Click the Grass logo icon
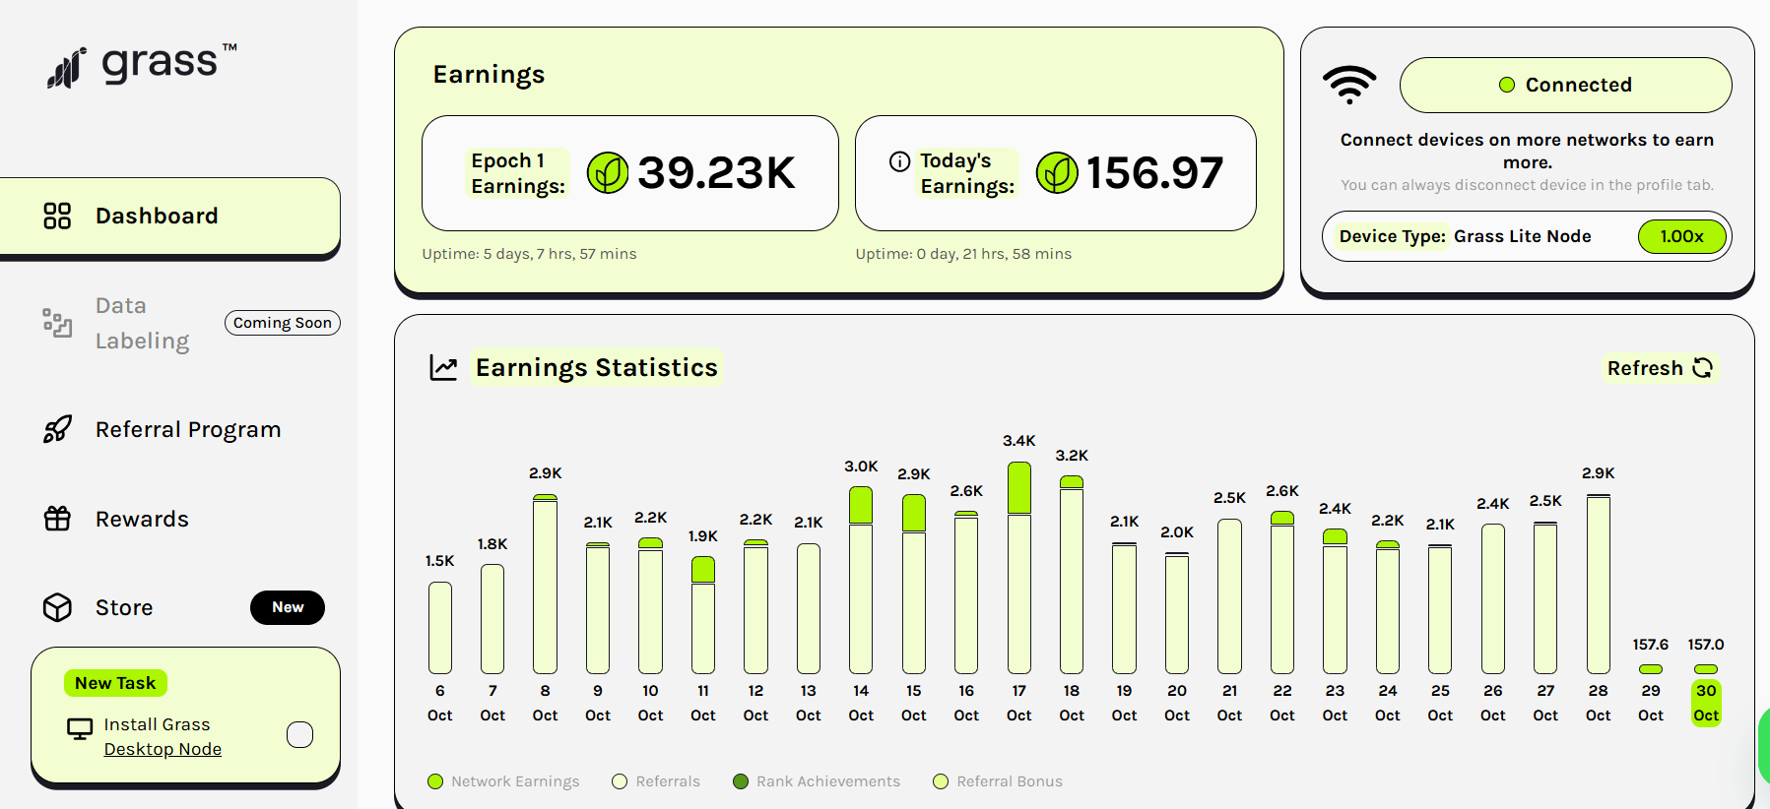 67,68
